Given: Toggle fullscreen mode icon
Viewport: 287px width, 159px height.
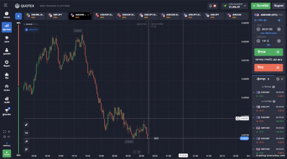Looking at the screenshot, I should click(x=4, y=132).
